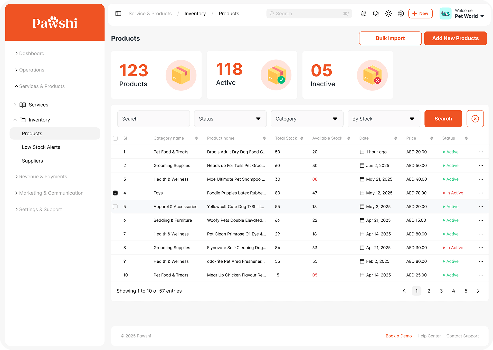The image size is (493, 350).
Task: Go to next page arrow
Action: (478, 291)
